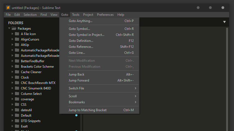234x131 pixels.
Task: Open the Bookmarks submenu
Action: point(99,102)
